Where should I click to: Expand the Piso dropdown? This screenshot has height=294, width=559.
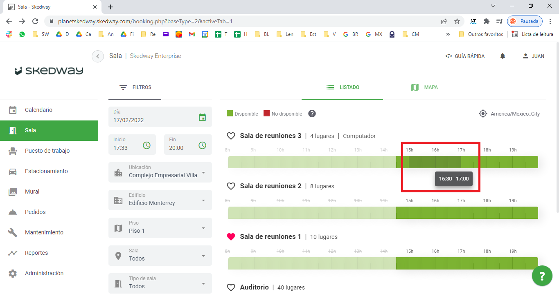pyautogui.click(x=203, y=228)
